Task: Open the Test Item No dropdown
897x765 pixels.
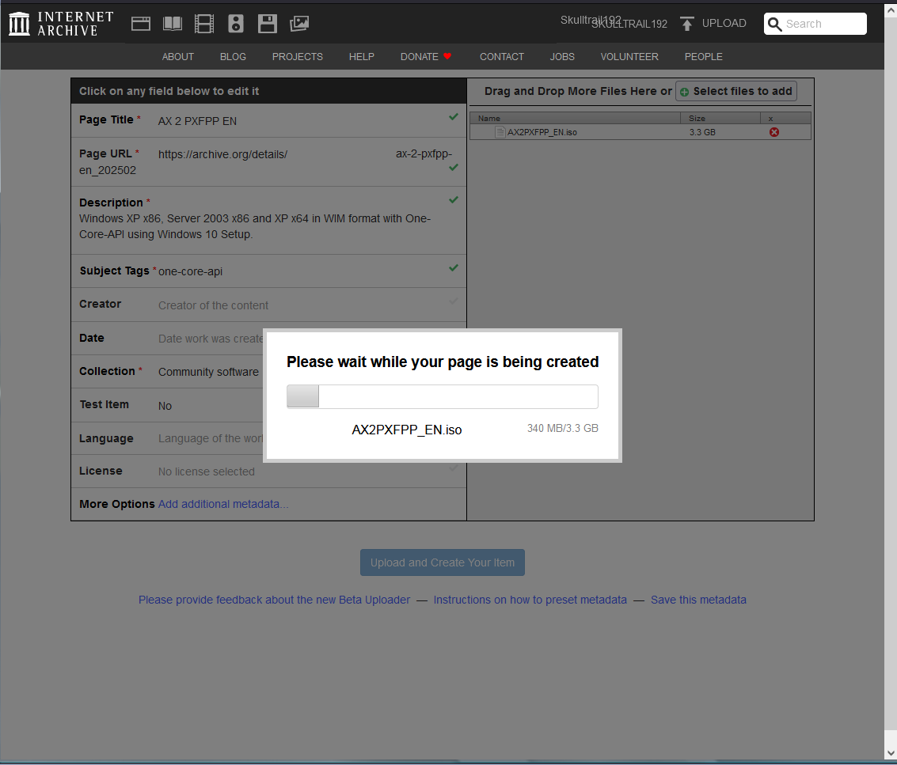Action: (x=165, y=406)
